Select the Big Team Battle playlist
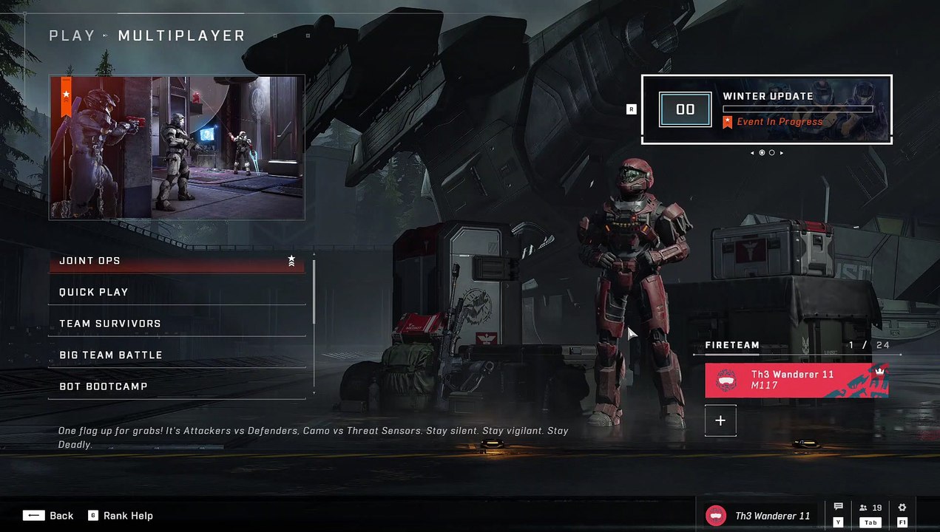This screenshot has width=940, height=532. (x=177, y=355)
